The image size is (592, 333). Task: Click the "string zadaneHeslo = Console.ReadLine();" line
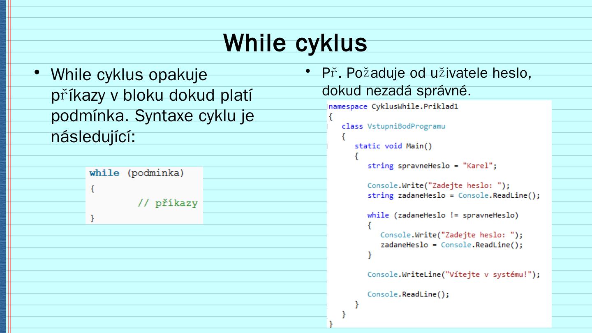[454, 196]
